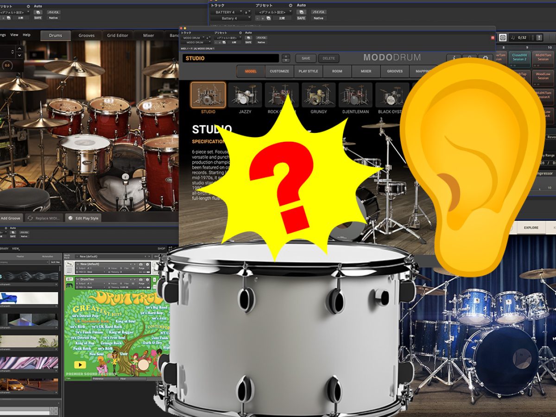Click the copy-settings icon in Battery 4 header
The image size is (556, 417).
(301, 12)
